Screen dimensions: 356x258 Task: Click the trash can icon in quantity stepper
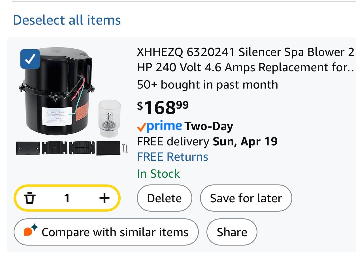pos(30,198)
